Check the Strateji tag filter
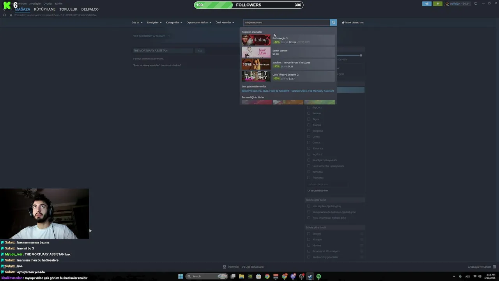Viewport: 499px width, 281px height. 309,234
